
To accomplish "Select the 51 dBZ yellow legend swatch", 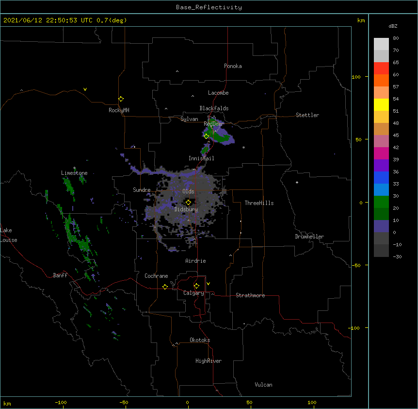I will [x=381, y=105].
